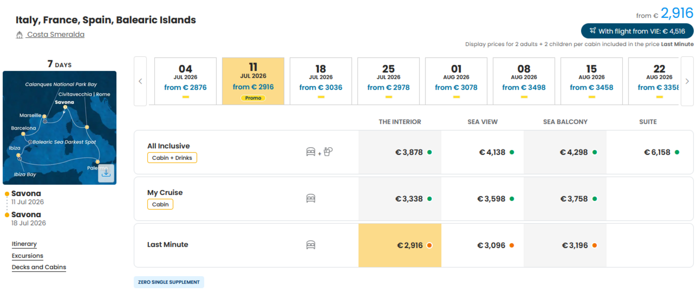This screenshot has width=697, height=293.
Task: Click the 7 DAYS duration label
Action: pos(59,64)
